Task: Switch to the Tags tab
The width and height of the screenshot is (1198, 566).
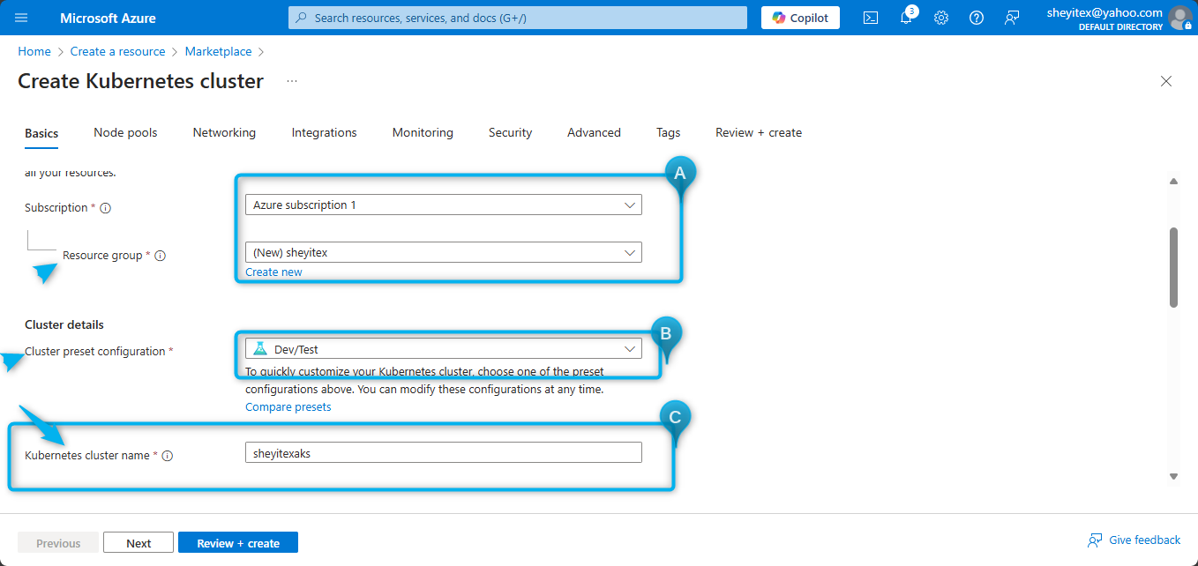Action: pos(668,132)
